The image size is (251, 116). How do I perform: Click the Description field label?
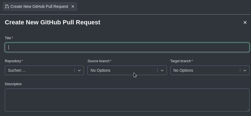coord(13,84)
